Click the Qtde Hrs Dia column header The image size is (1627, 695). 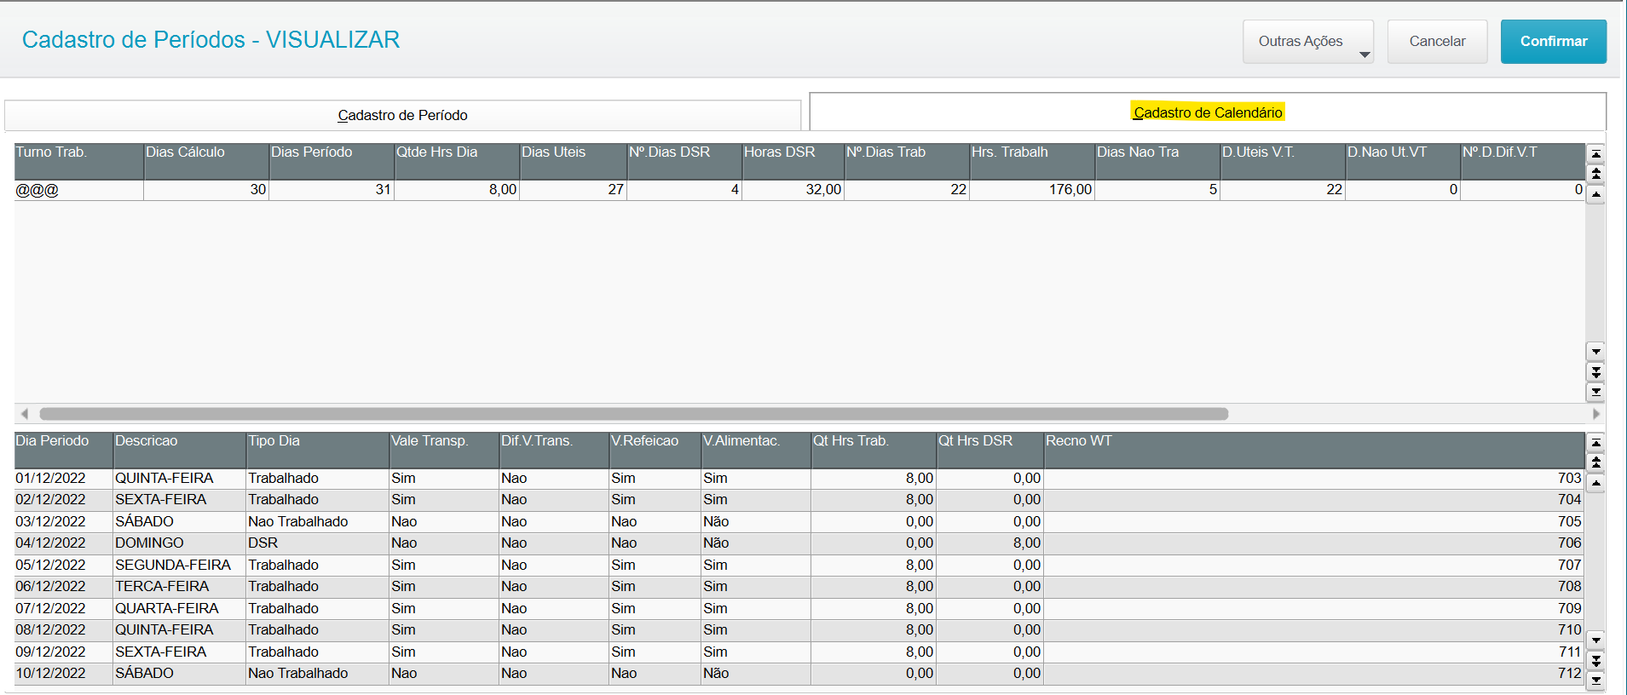[458, 161]
